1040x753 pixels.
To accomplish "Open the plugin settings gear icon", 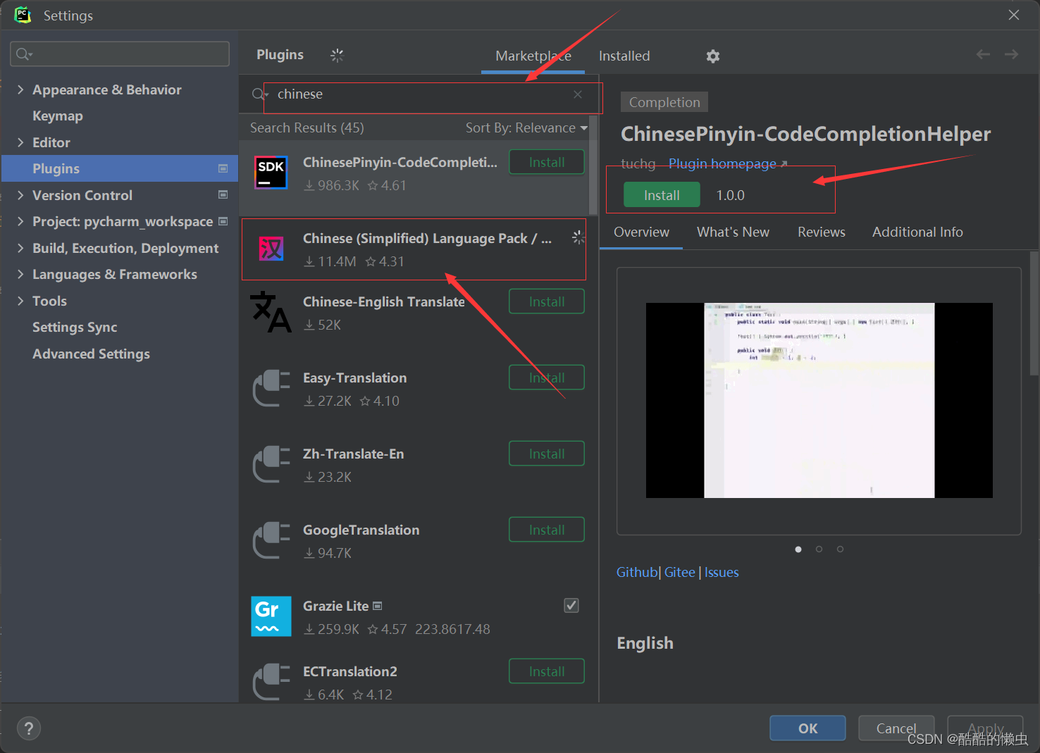I will [712, 56].
